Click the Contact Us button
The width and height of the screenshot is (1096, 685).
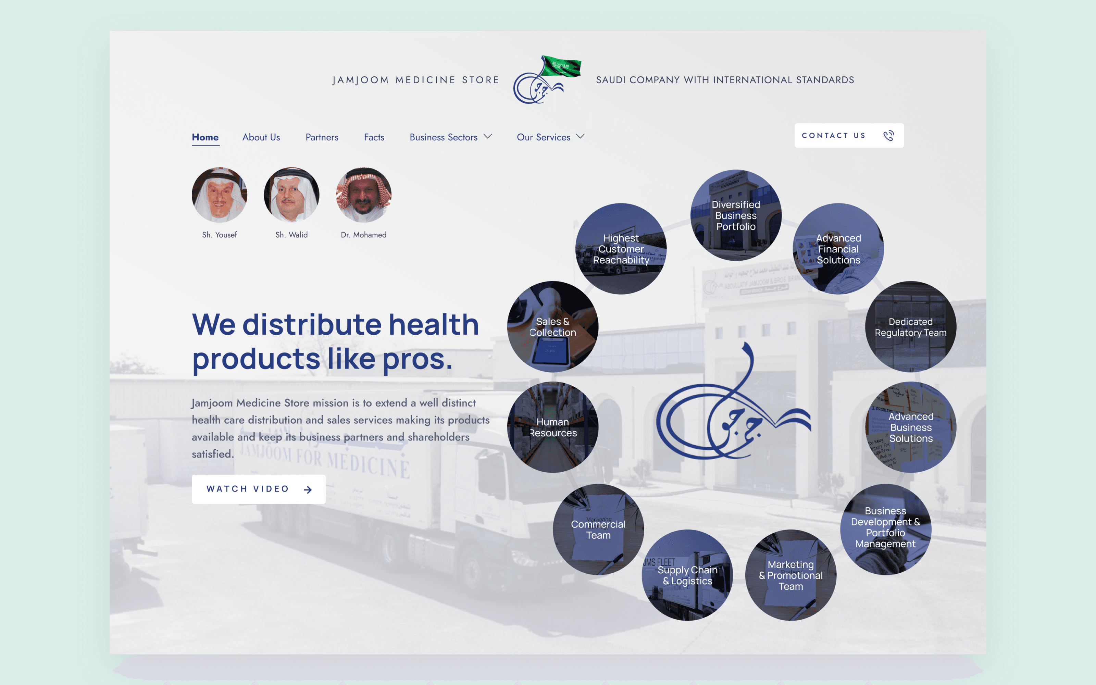(x=849, y=136)
